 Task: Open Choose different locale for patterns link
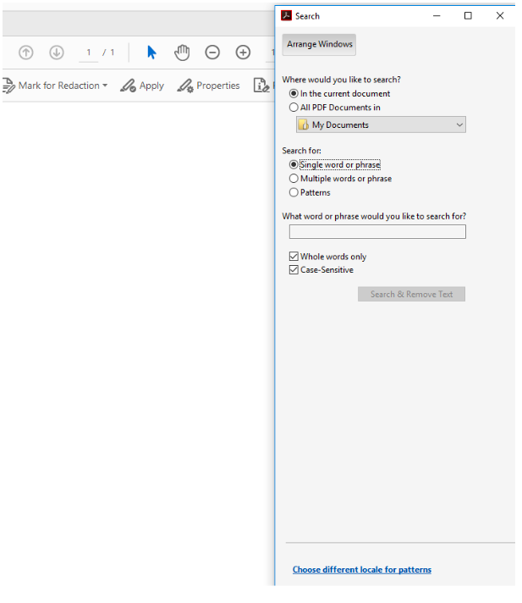361,570
